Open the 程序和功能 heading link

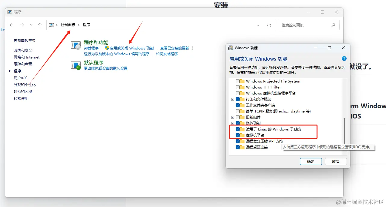pyautogui.click(x=96, y=43)
